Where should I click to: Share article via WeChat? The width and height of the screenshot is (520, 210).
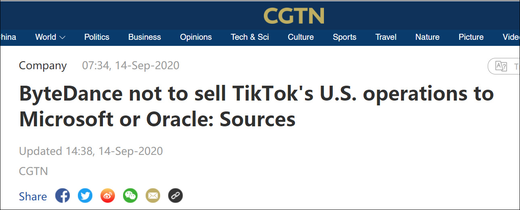tap(130, 196)
